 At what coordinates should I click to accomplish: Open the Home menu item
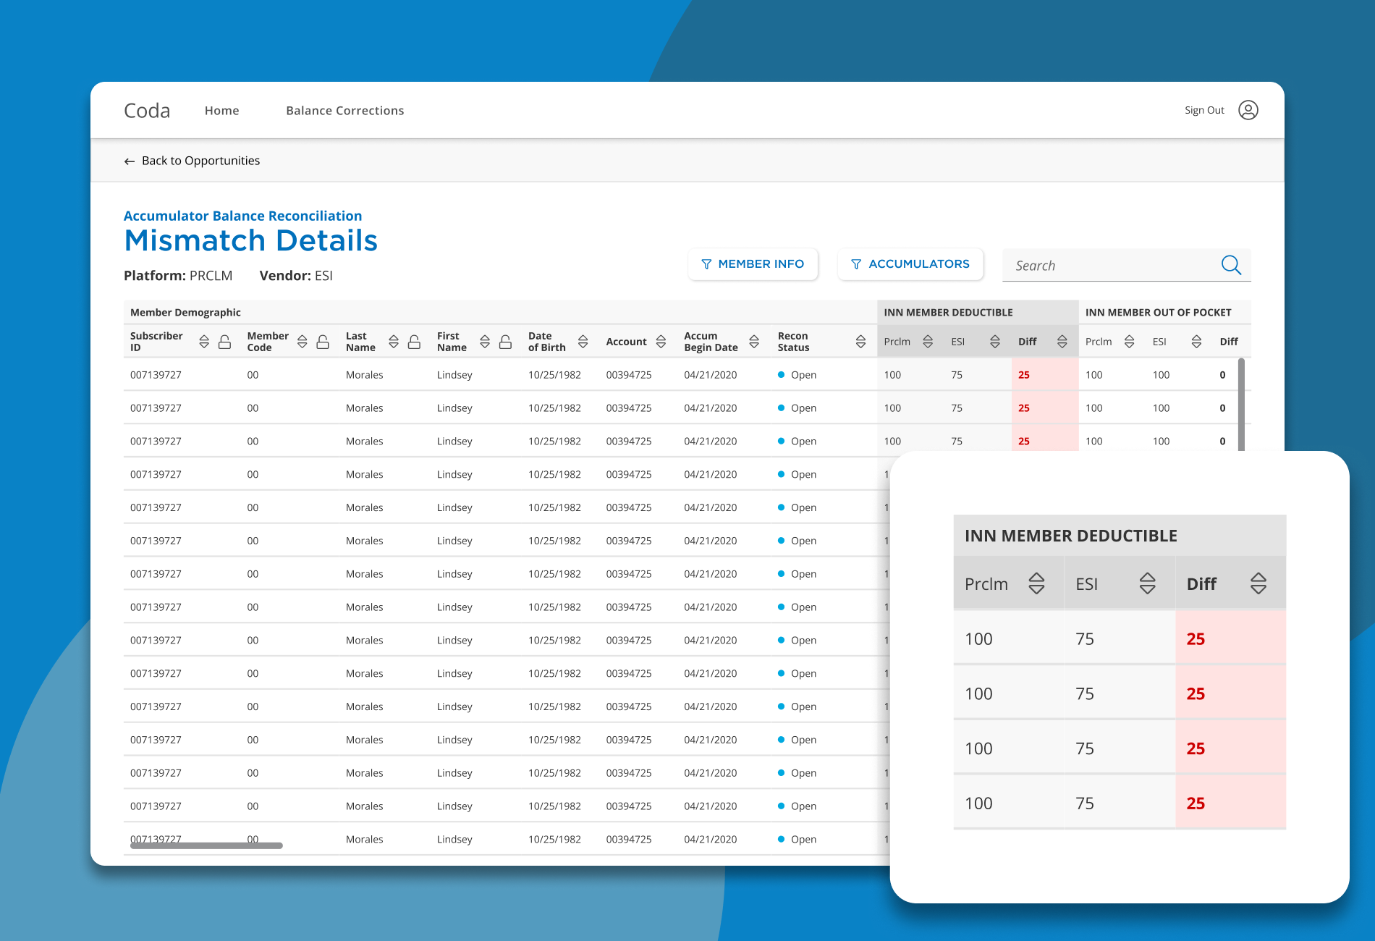click(221, 111)
